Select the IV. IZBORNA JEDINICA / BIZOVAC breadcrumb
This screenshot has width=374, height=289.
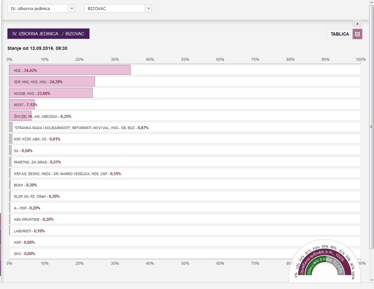coord(48,34)
